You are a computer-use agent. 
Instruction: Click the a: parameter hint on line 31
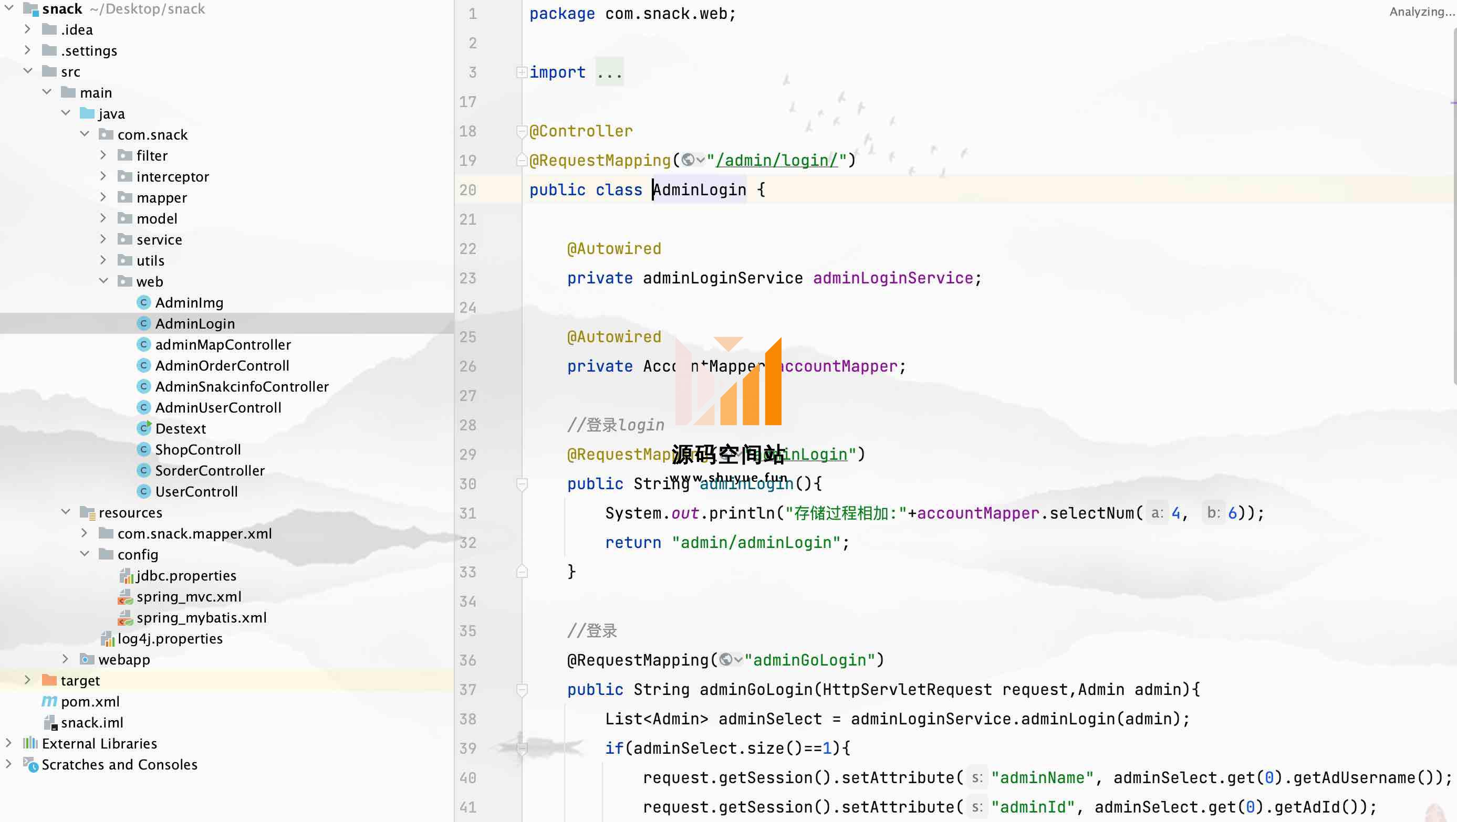(1157, 513)
